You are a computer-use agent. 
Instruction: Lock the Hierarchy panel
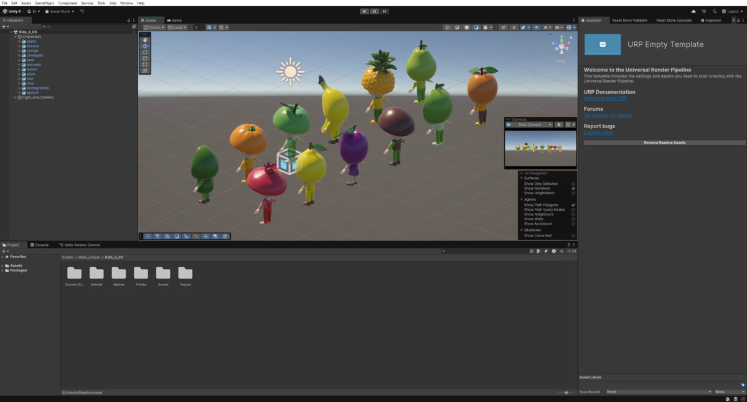[129, 20]
